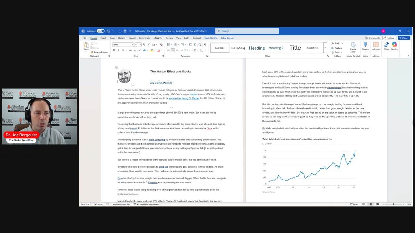
Task: Open the font size dropdown
Action: [x=140, y=45]
